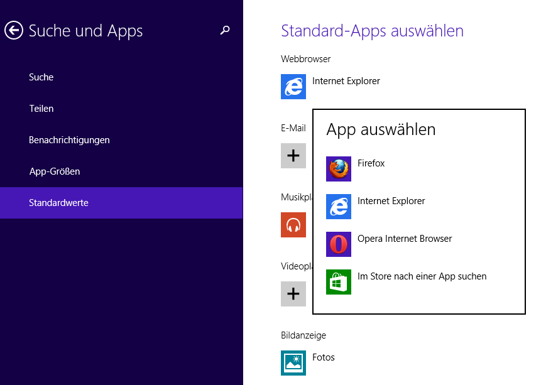This screenshot has height=385, width=541.
Task: Click the App auswählen popup title
Action: (381, 130)
